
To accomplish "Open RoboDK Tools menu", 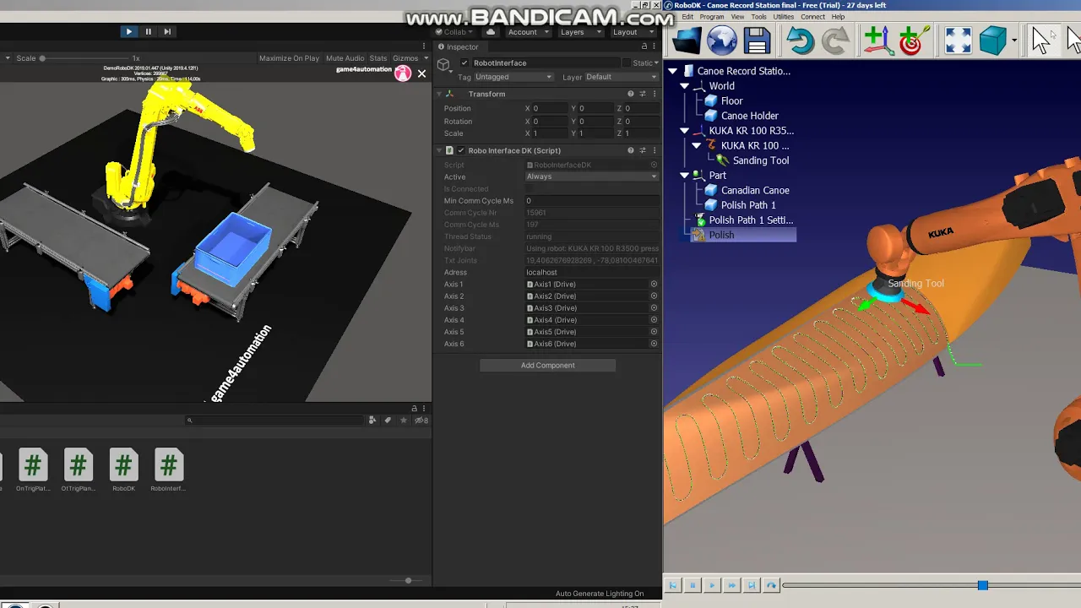I will pyautogui.click(x=759, y=17).
